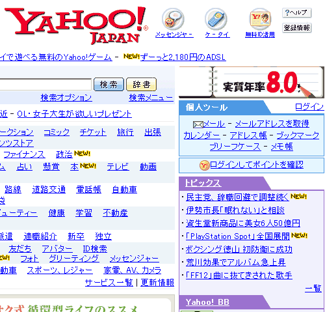Open the サービス一覧 link
Image resolution: width=325 pixels, height=312 pixels.
point(109,283)
